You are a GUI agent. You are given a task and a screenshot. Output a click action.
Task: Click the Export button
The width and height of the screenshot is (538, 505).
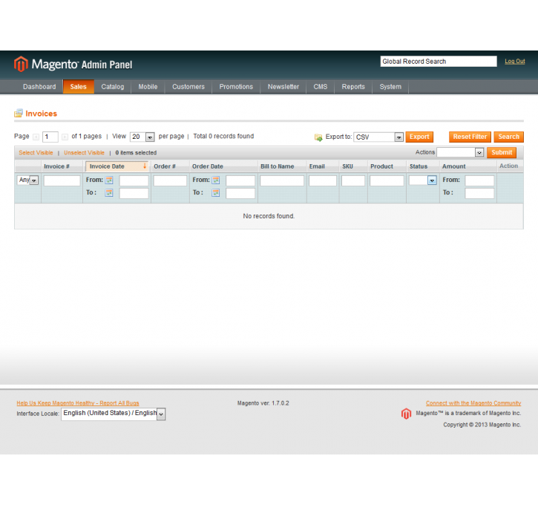click(x=419, y=137)
